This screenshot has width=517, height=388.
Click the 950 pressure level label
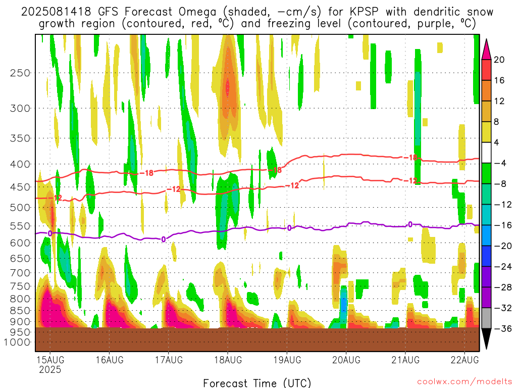[x=20, y=332]
